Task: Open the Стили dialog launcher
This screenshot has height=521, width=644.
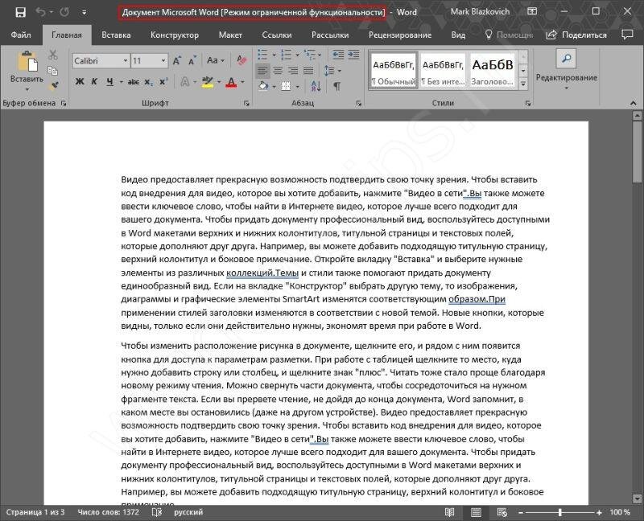Action: [x=528, y=104]
